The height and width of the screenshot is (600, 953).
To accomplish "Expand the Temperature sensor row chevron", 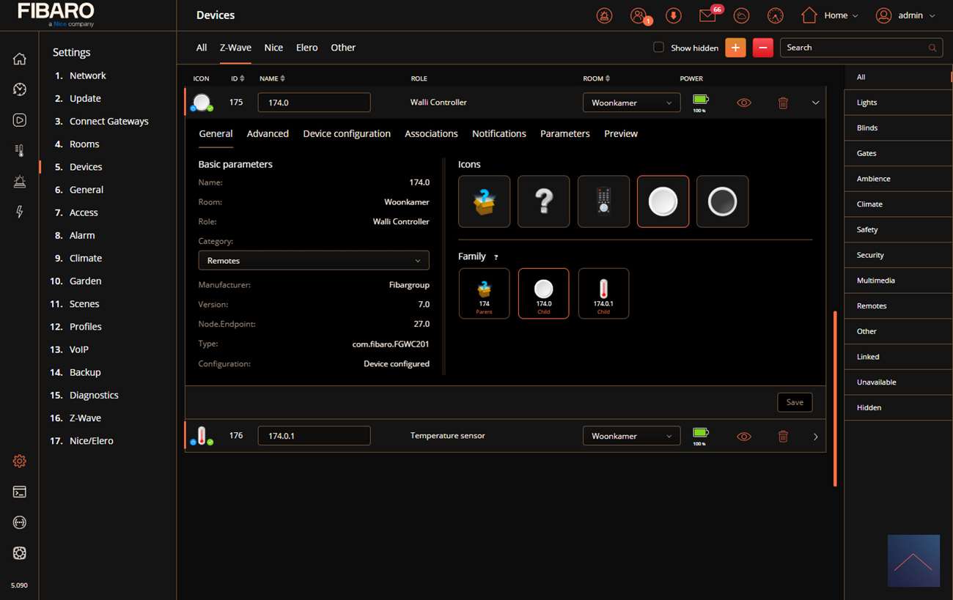I will (x=815, y=437).
